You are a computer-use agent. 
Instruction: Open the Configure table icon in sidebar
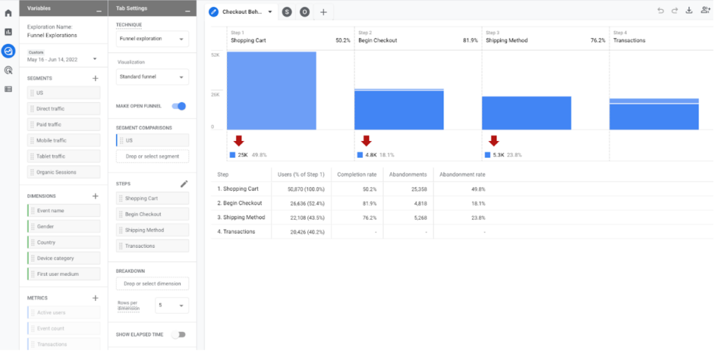[8, 89]
